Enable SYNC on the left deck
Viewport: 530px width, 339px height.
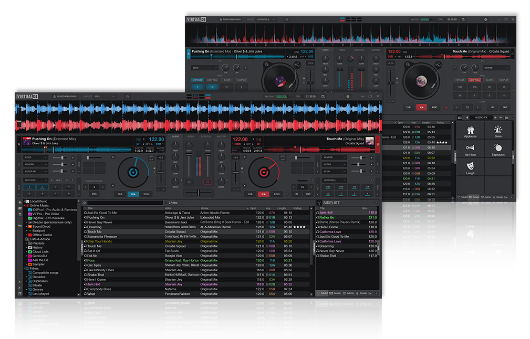click(147, 194)
